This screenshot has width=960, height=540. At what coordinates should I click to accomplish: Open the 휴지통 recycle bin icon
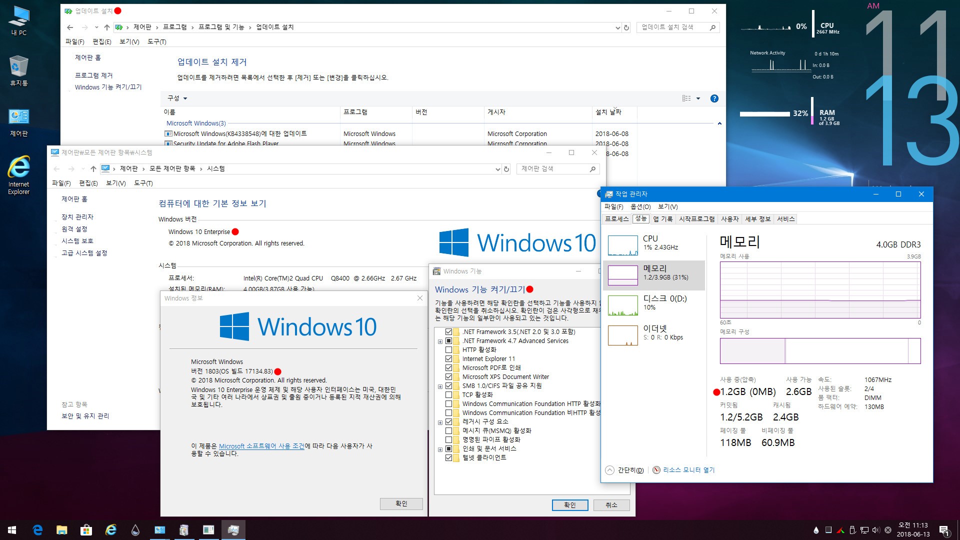[19, 71]
